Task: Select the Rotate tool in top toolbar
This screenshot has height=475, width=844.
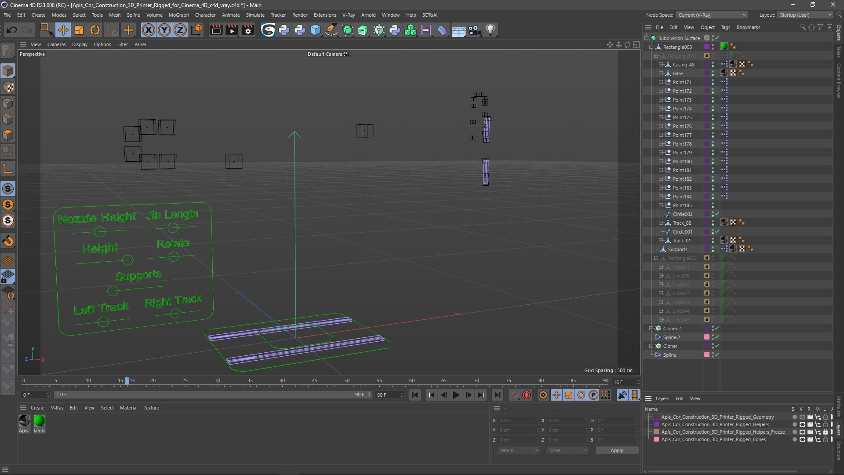Action: point(95,30)
